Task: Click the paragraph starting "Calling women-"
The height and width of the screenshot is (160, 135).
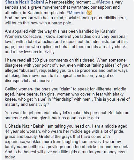Action: [67, 97]
